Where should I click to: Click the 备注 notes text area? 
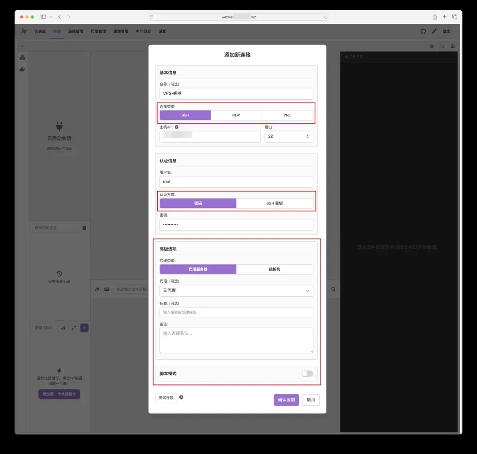pos(236,340)
